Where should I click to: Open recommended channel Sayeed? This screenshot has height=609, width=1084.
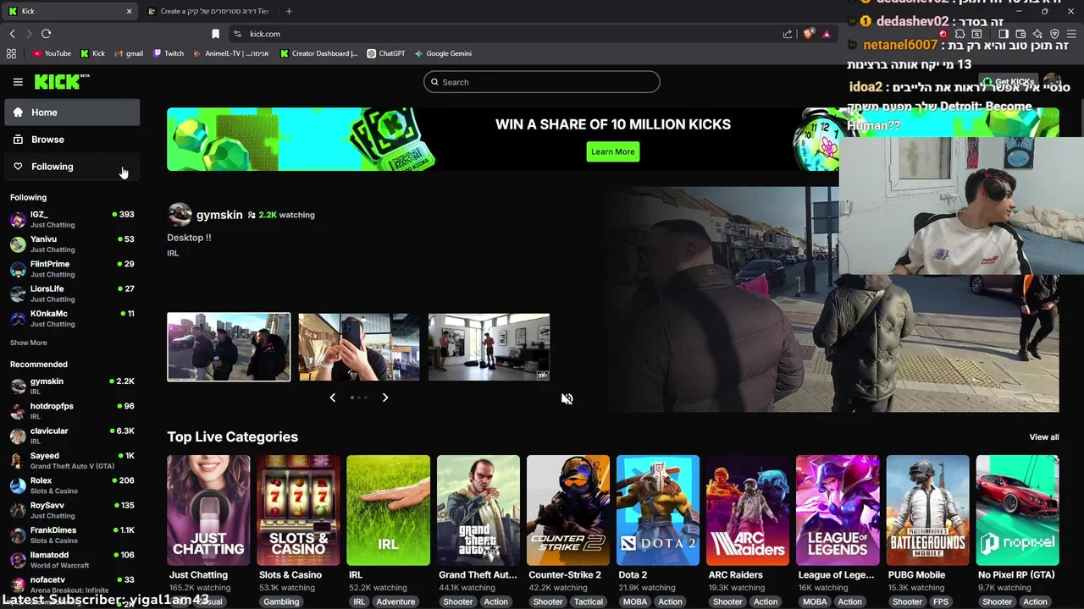72,460
